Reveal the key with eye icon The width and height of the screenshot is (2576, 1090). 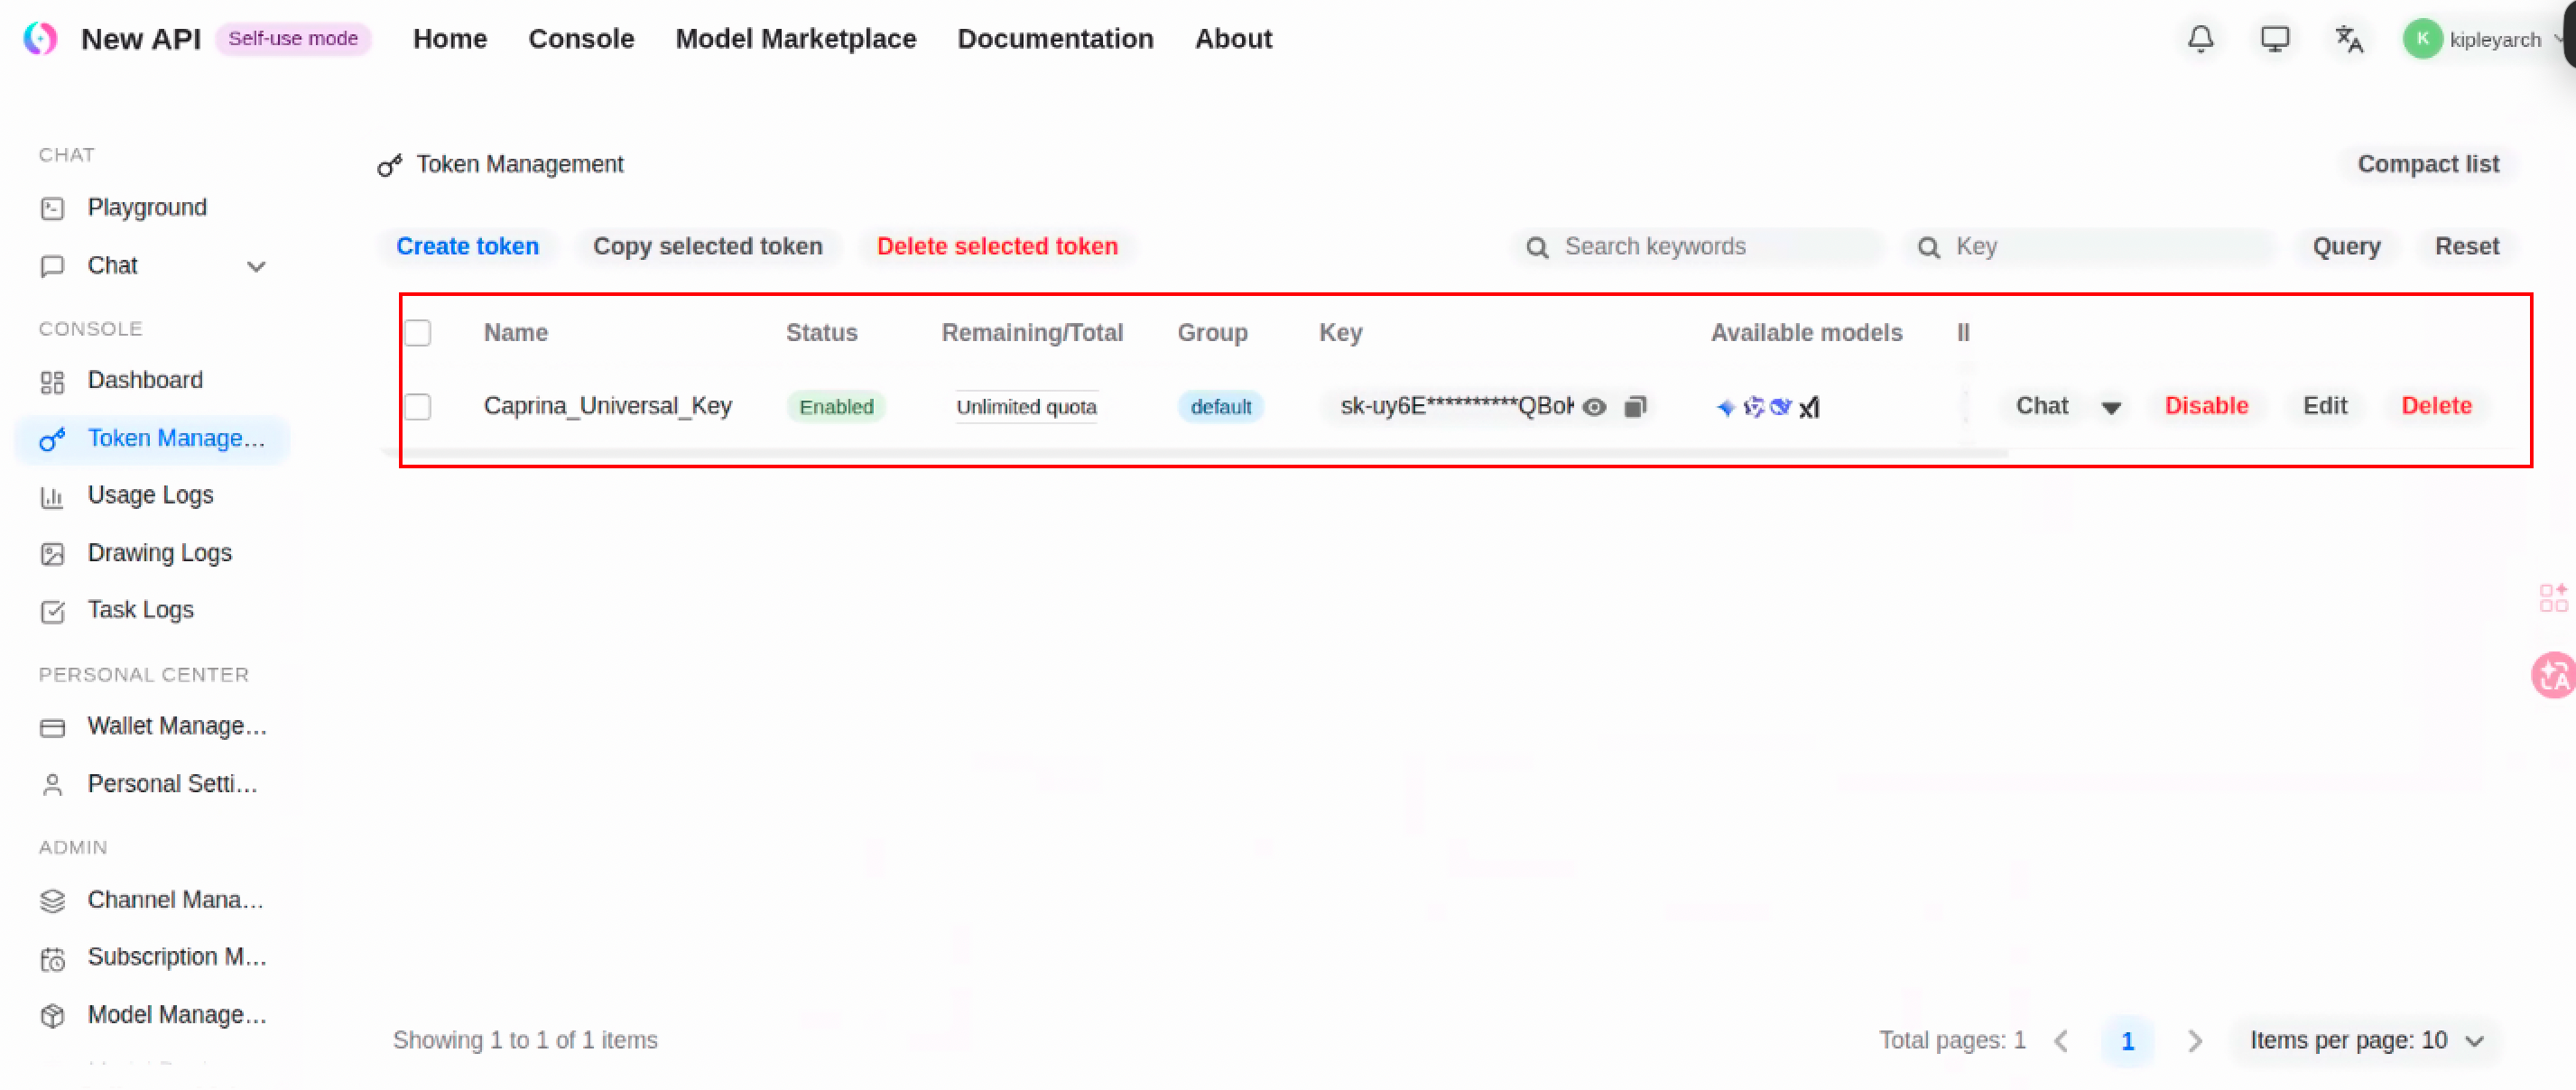pyautogui.click(x=1595, y=407)
